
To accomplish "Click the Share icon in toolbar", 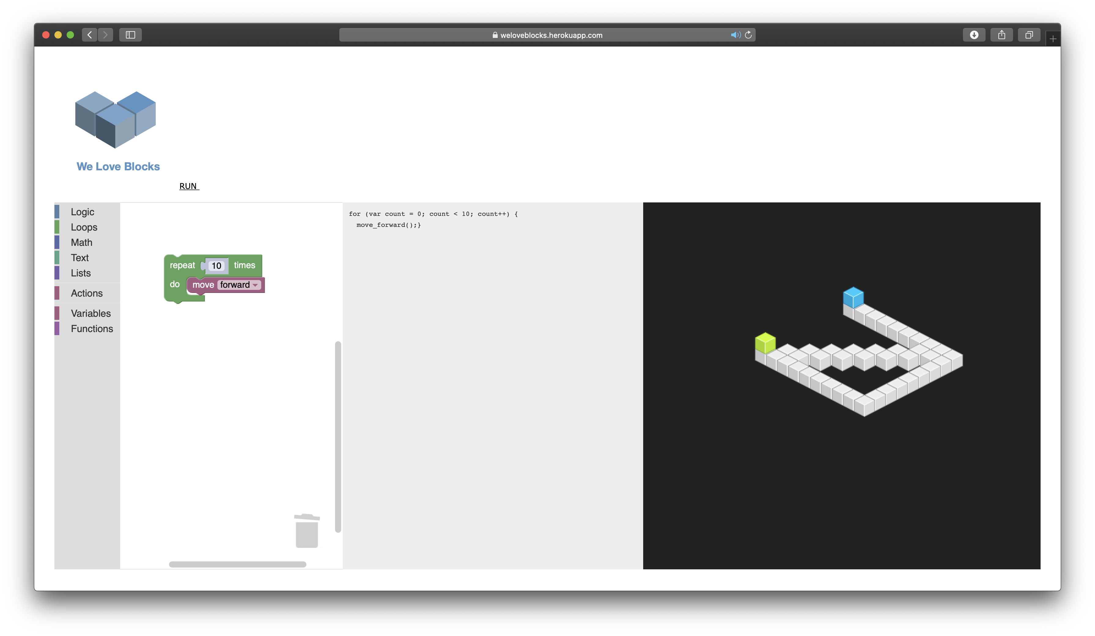I will pyautogui.click(x=1001, y=35).
